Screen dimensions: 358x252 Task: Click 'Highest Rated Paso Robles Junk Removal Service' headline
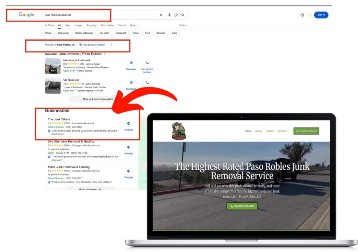click(x=242, y=171)
